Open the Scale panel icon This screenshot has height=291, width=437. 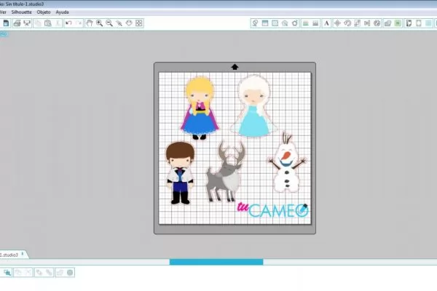click(x=358, y=23)
